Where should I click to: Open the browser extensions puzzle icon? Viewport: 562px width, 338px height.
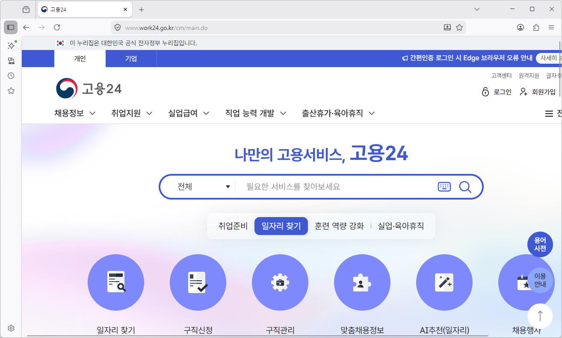pos(536,27)
